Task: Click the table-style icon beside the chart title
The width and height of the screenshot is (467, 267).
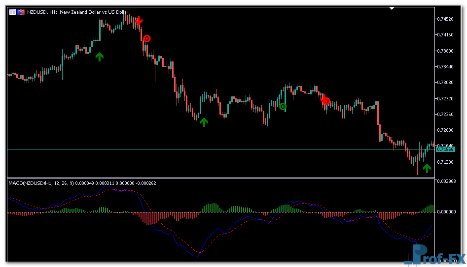Action: pyautogui.click(x=12, y=12)
